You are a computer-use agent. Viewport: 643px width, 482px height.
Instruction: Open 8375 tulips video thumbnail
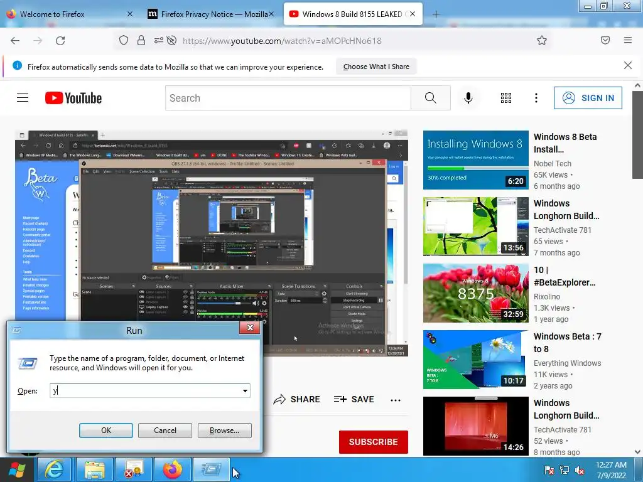(476, 292)
